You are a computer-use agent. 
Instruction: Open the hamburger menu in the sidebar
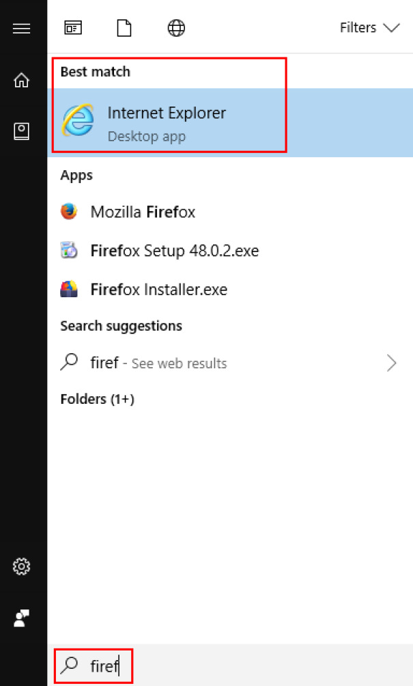tap(22, 28)
